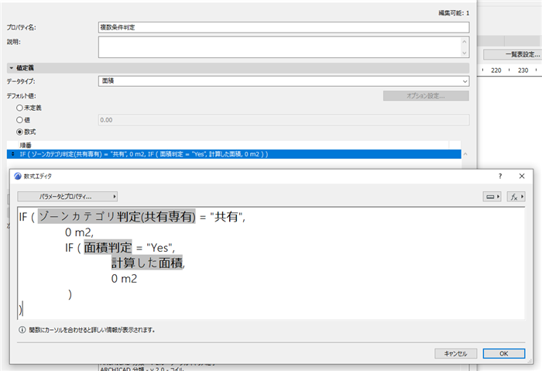Viewport: 542px width, 371px height.
Task: Click the description scroll down arrow
Action: [x=465, y=53]
